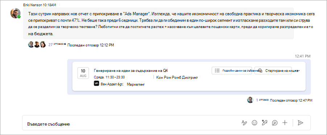The image size is (327, 135).
Task: Open the meeting title Генериране на идеи за съдържание
Action: (131, 70)
